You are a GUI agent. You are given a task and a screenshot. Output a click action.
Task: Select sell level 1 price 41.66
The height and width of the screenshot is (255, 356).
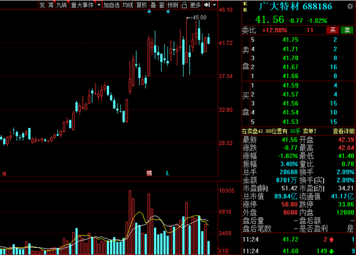[290, 76]
